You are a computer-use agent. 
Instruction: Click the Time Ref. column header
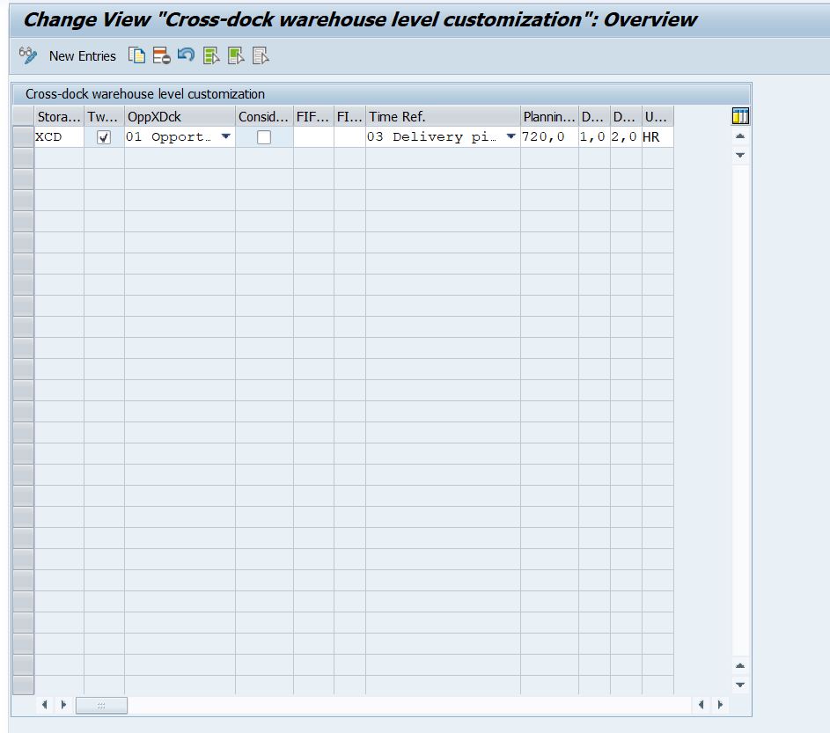tap(443, 116)
